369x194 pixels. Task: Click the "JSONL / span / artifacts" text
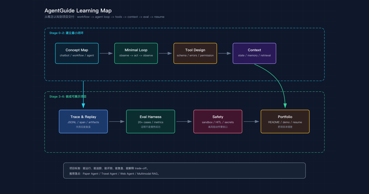click(83, 122)
